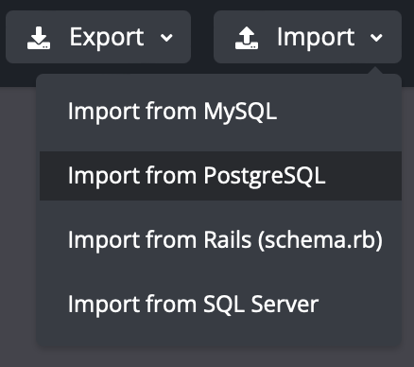Click the Export download tray icon
This screenshot has width=414, height=367.
(x=39, y=38)
